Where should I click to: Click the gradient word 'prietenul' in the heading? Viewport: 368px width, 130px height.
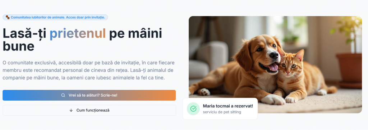click(78, 34)
